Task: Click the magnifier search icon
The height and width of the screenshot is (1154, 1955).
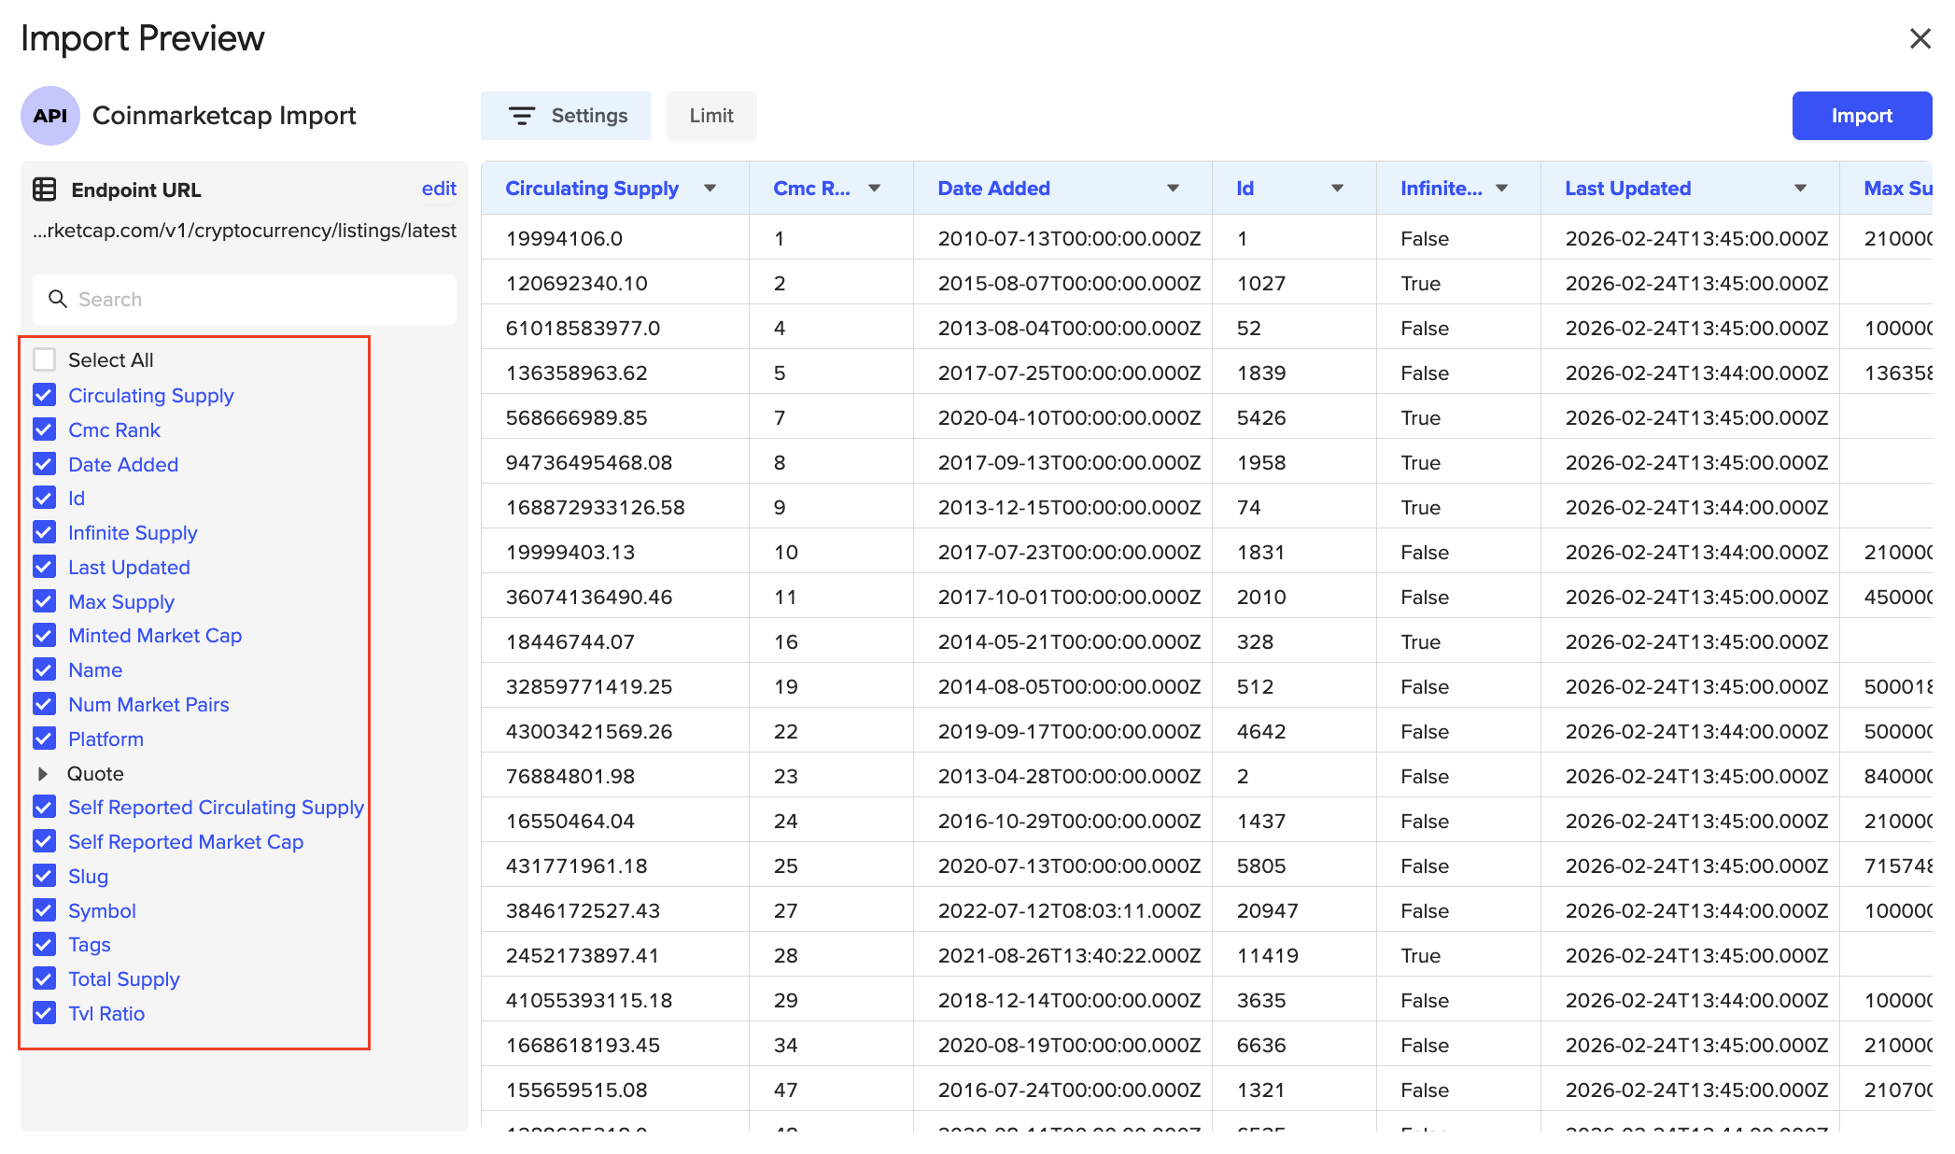Action: click(x=58, y=299)
